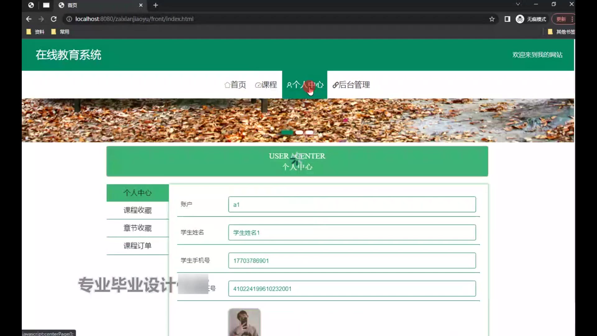597x336 pixels.
Task: Click the browser menu three-dots icon
Action: (x=572, y=19)
